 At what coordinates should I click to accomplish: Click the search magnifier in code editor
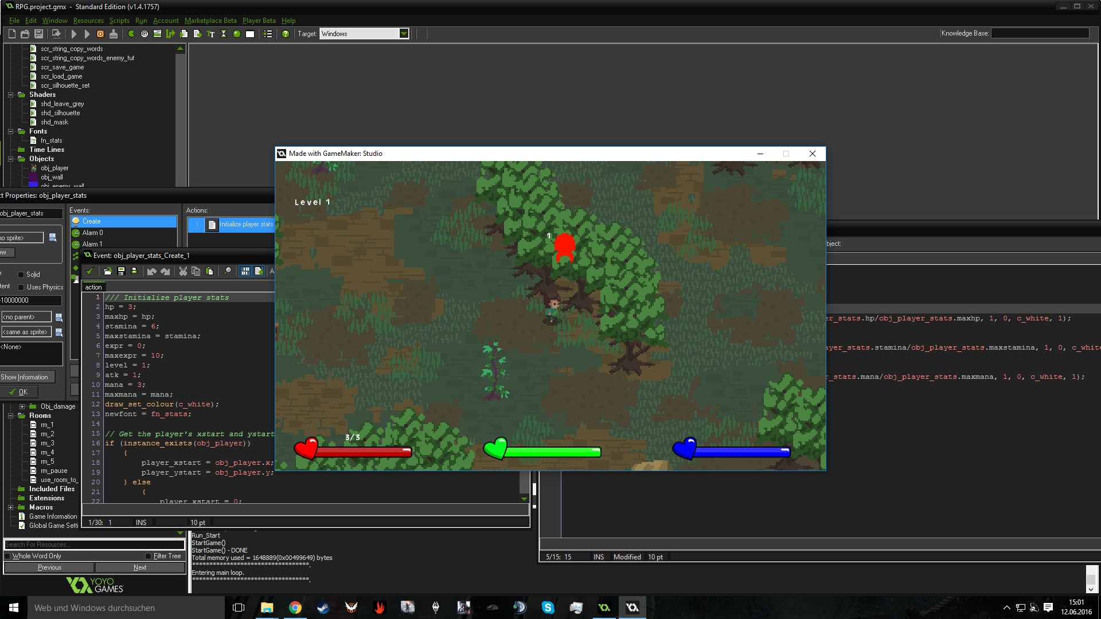(x=228, y=271)
